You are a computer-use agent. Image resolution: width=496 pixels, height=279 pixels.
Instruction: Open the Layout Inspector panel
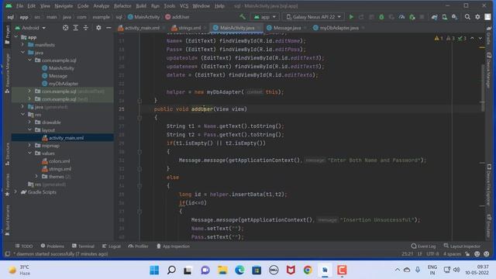(x=462, y=246)
